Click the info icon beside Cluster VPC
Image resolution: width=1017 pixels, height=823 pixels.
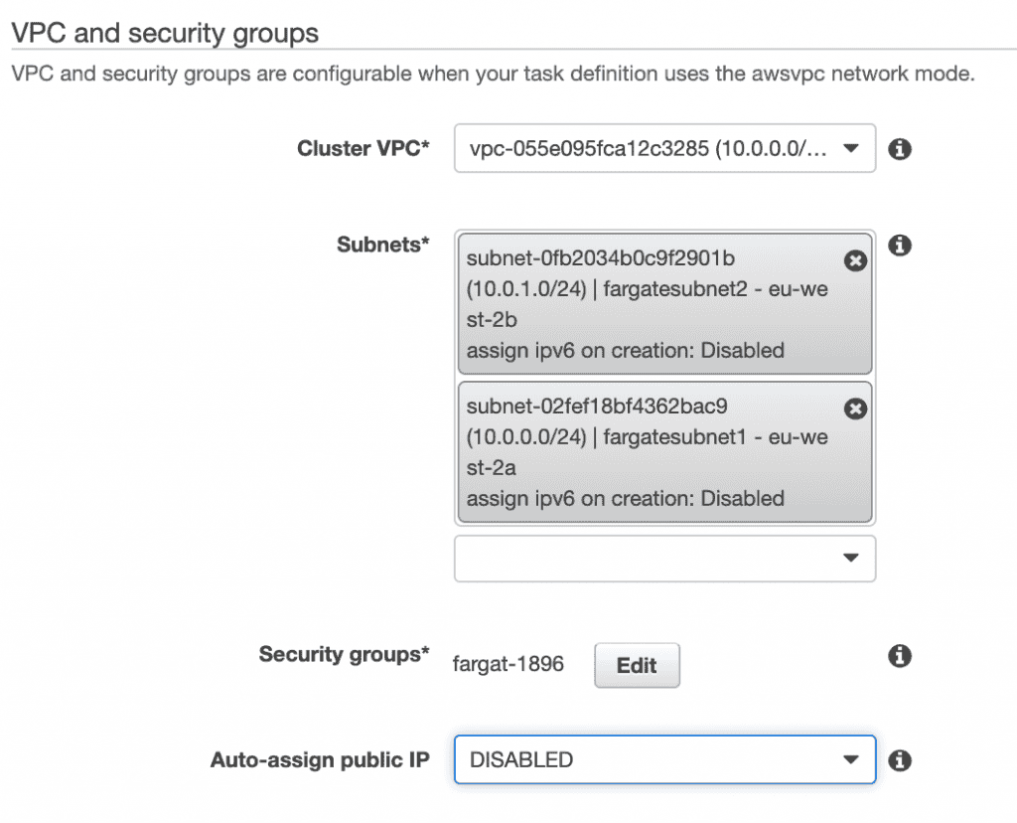pos(900,149)
